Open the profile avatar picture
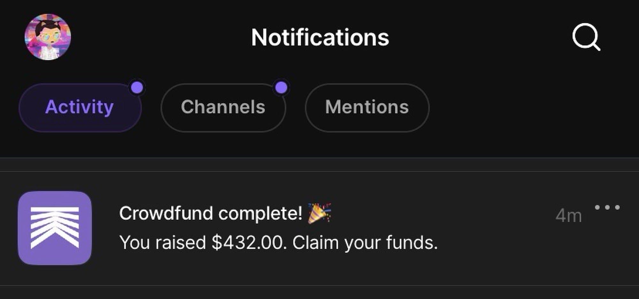 pos(48,37)
